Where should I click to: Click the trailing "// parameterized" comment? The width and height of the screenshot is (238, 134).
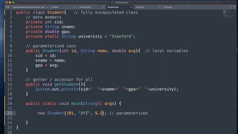click(128, 113)
